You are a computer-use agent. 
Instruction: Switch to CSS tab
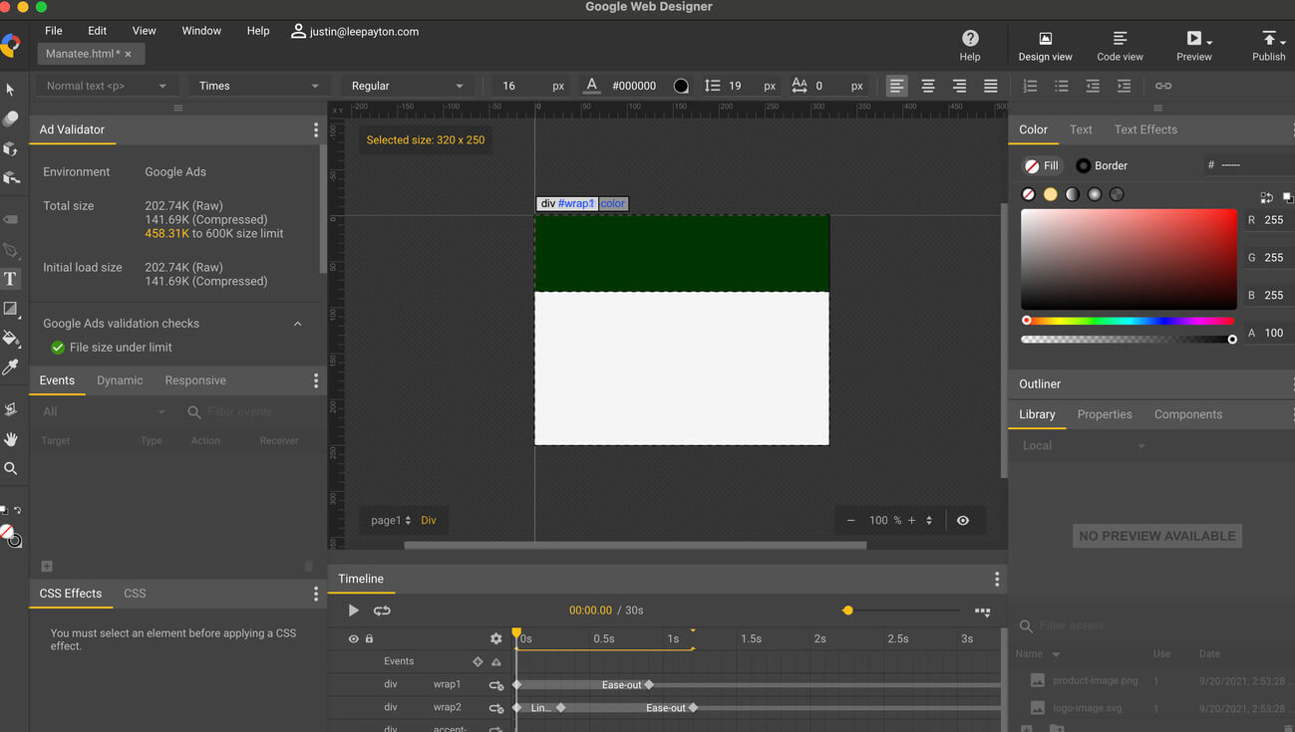click(135, 594)
